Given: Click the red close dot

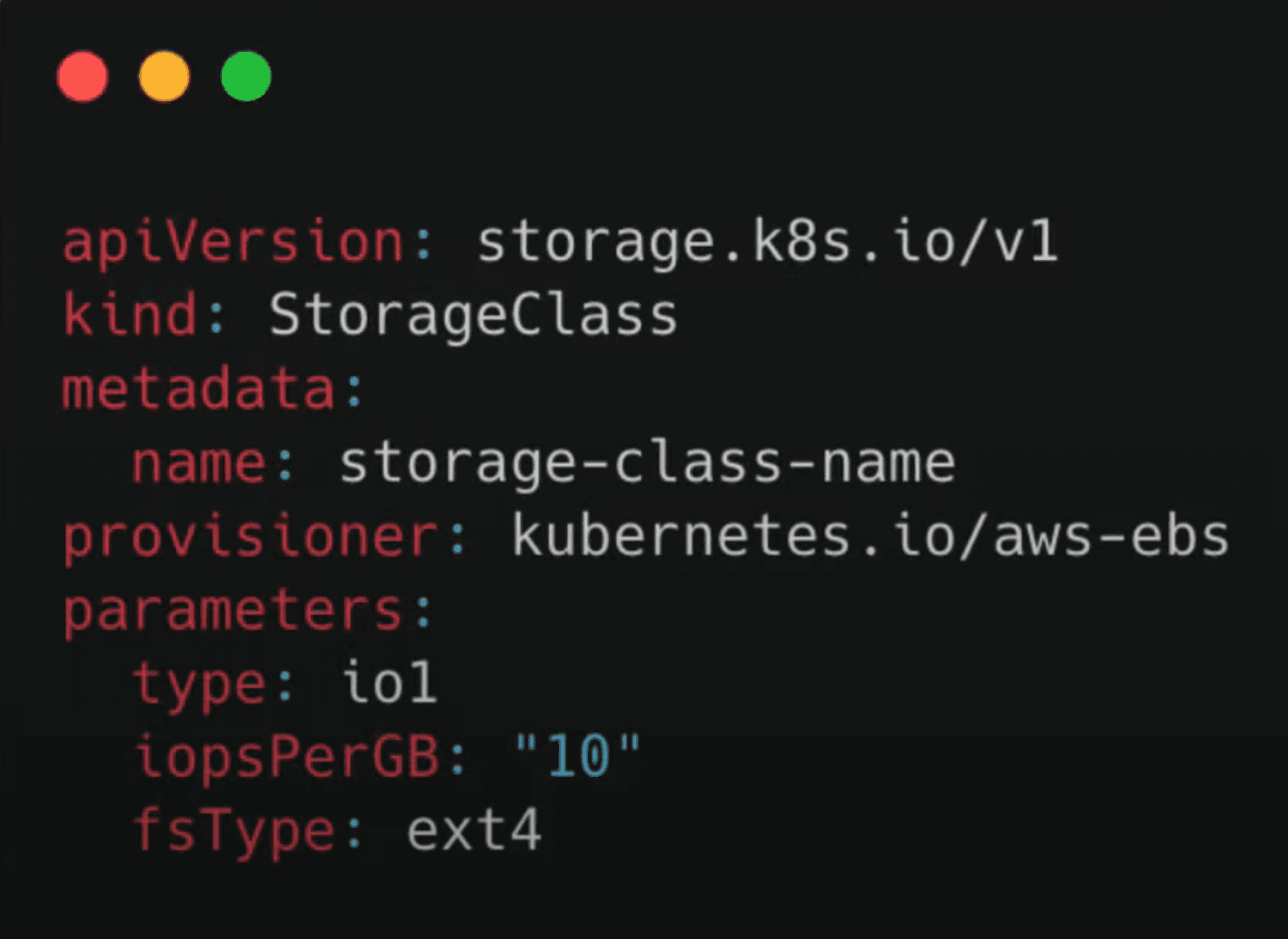Looking at the screenshot, I should 83,76.
